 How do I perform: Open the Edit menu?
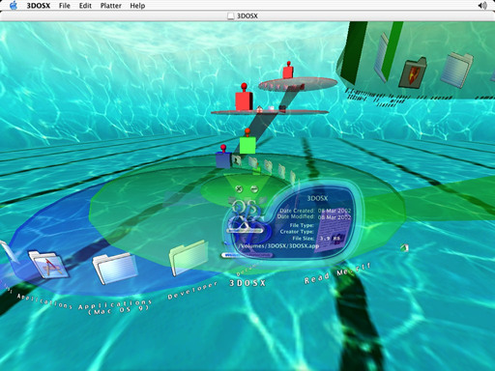point(85,6)
